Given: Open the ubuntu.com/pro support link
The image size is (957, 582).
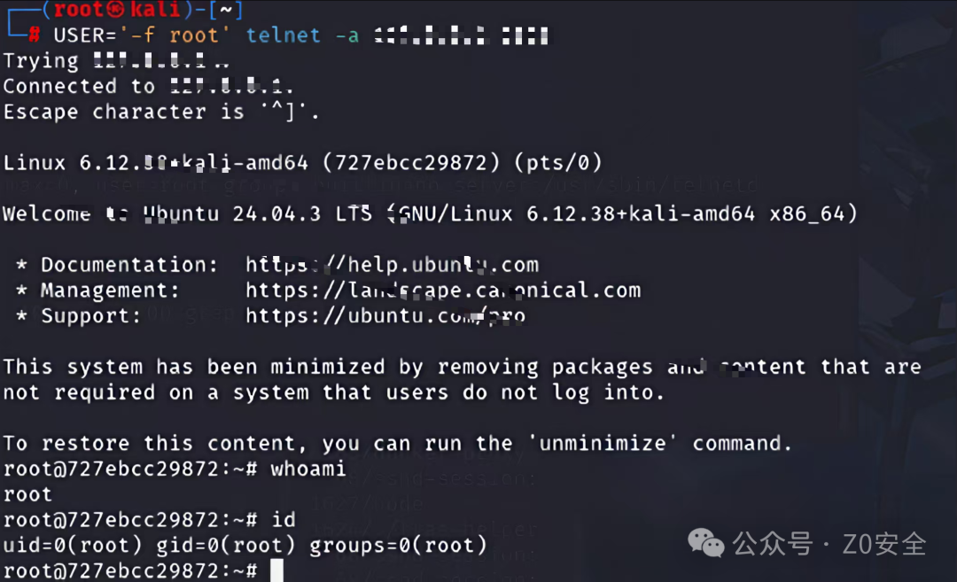Looking at the screenshot, I should 385,316.
